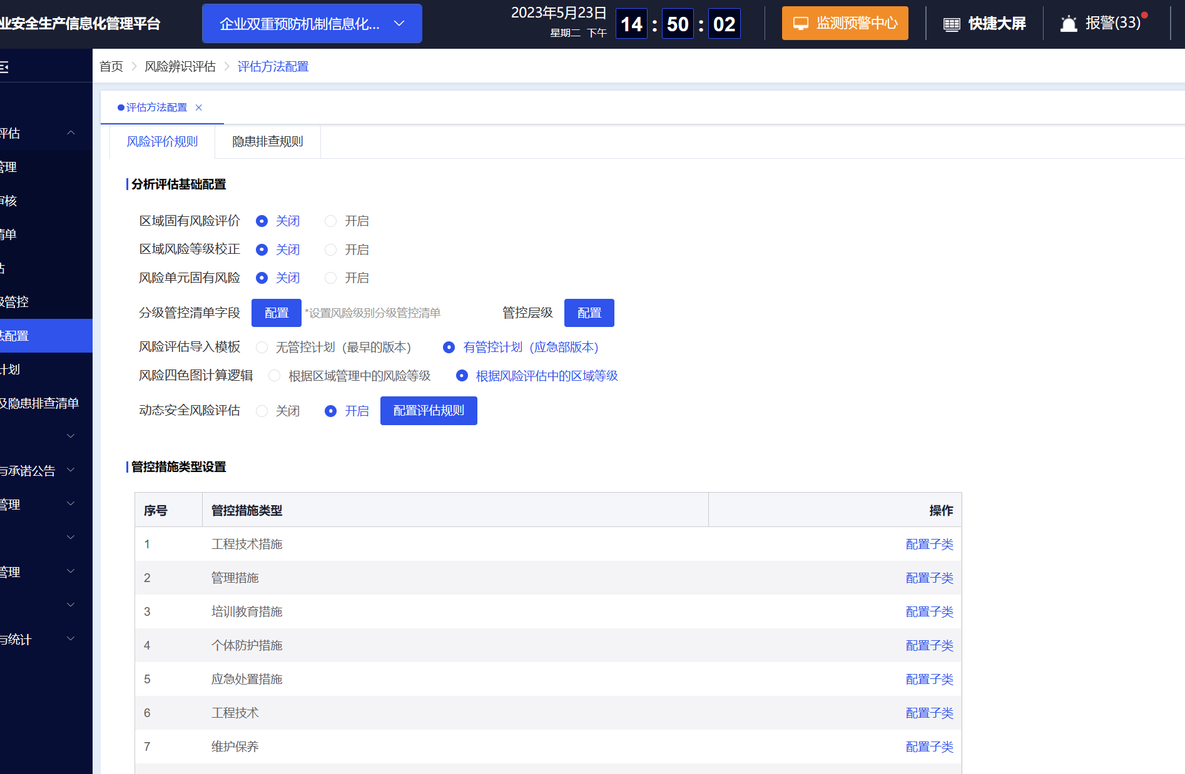Click the 快捷大屏 screen icon
This screenshot has height=774, width=1185.
(952, 24)
